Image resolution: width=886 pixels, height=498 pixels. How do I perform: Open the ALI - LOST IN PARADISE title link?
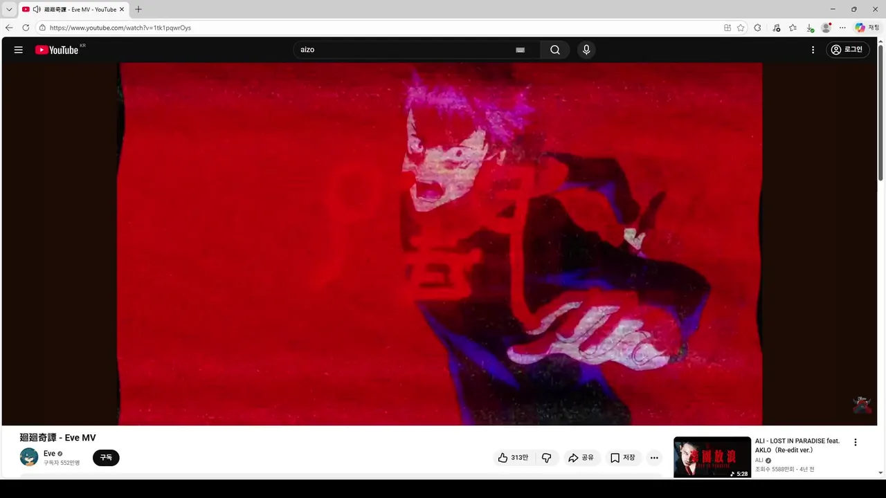tap(797, 445)
